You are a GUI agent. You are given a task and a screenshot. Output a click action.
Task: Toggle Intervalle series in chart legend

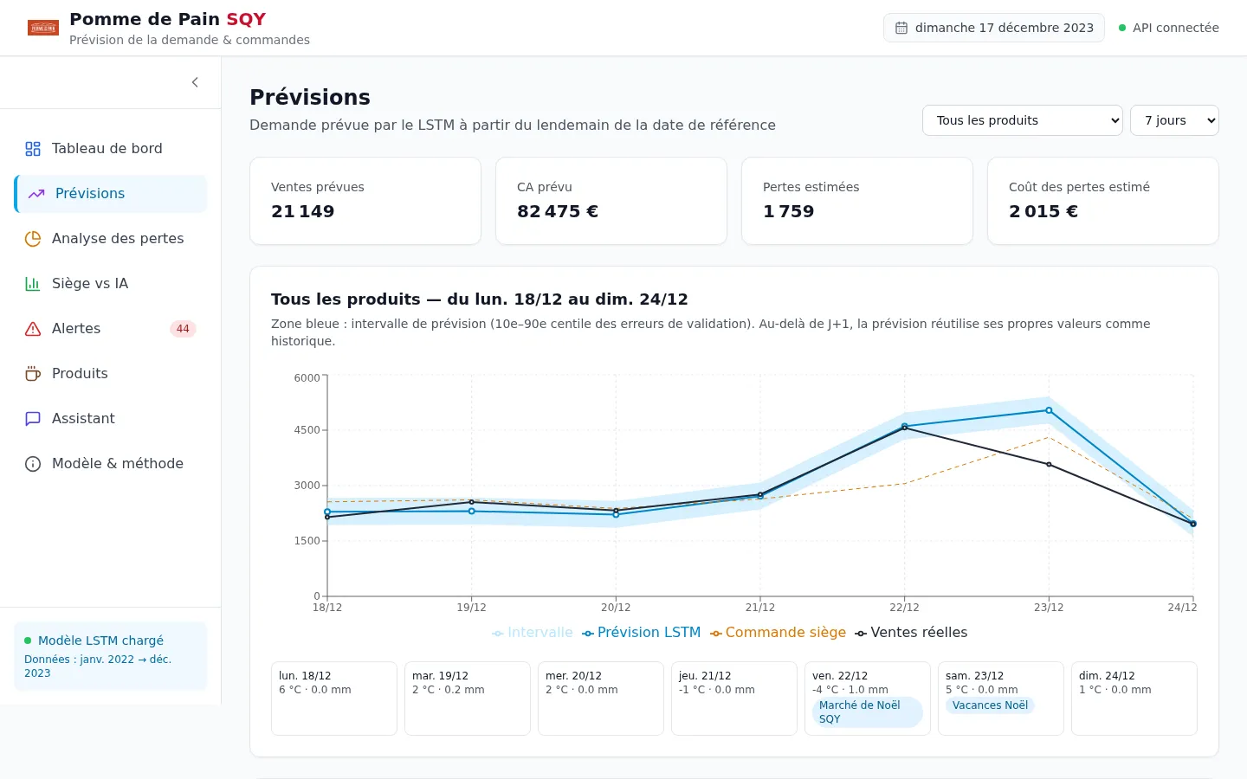(x=533, y=633)
